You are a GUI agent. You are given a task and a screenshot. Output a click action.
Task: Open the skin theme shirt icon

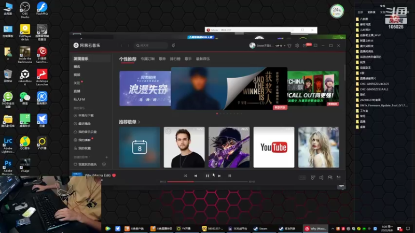pos(289,46)
